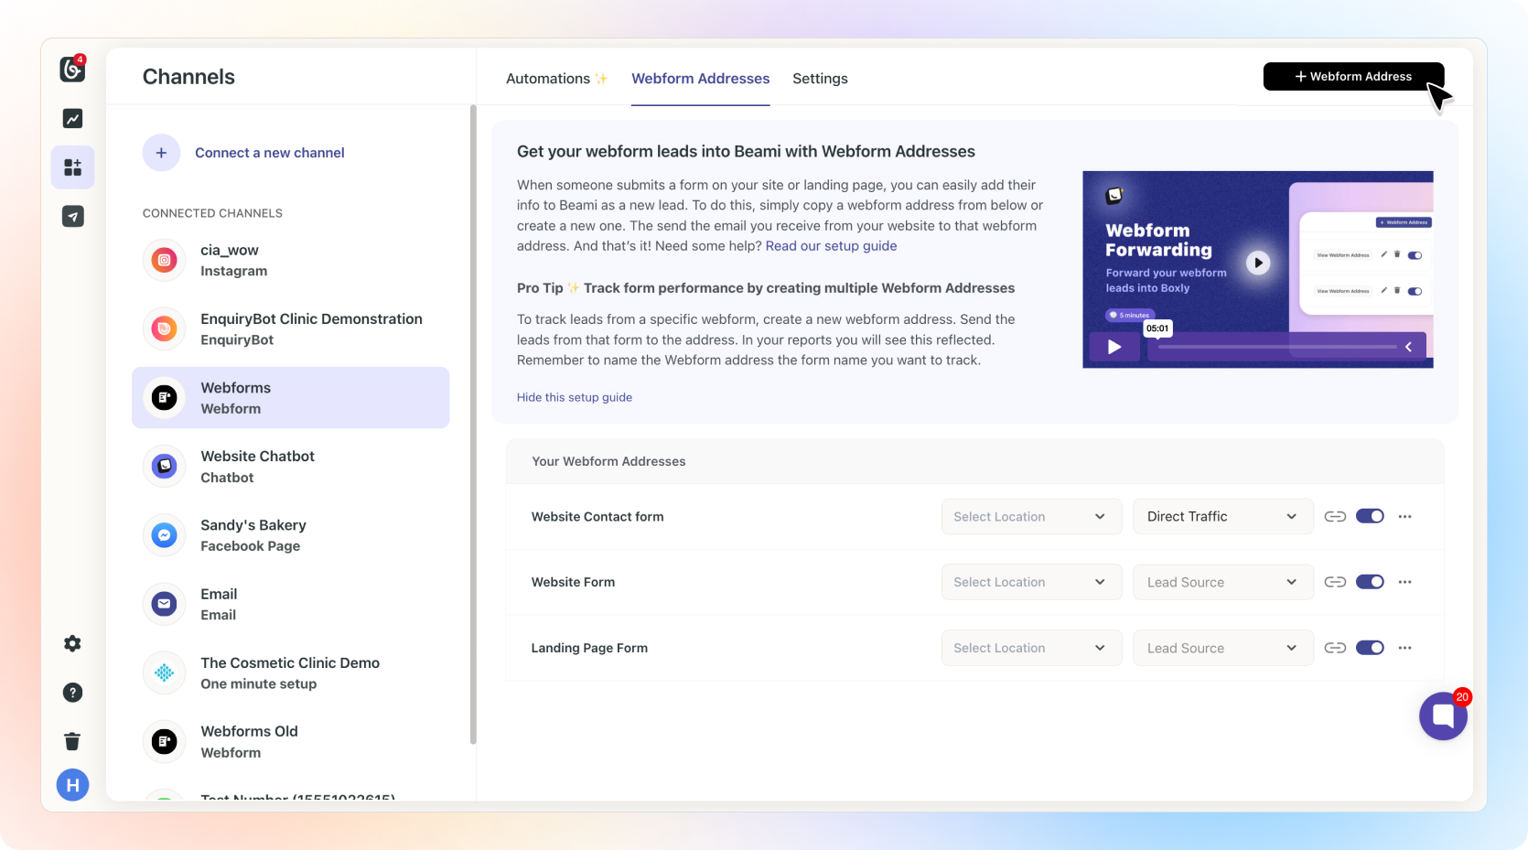The image size is (1528, 850).
Task: Switch off Landing Page Form toggle
Action: click(x=1370, y=648)
